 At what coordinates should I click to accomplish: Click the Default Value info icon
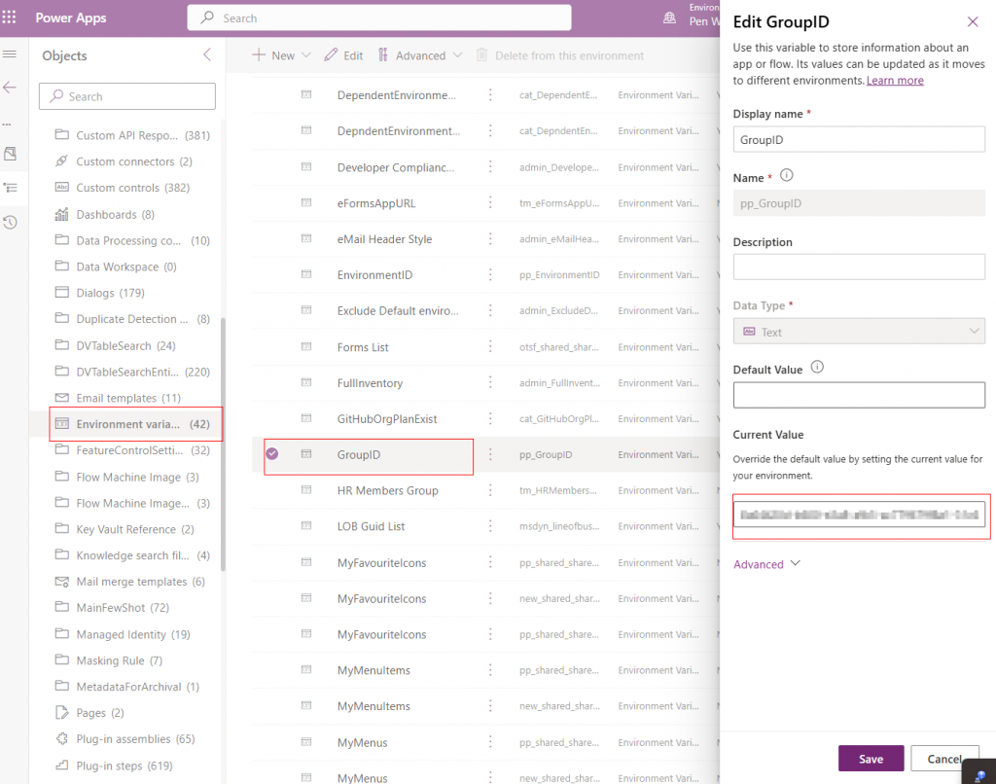[x=817, y=368]
